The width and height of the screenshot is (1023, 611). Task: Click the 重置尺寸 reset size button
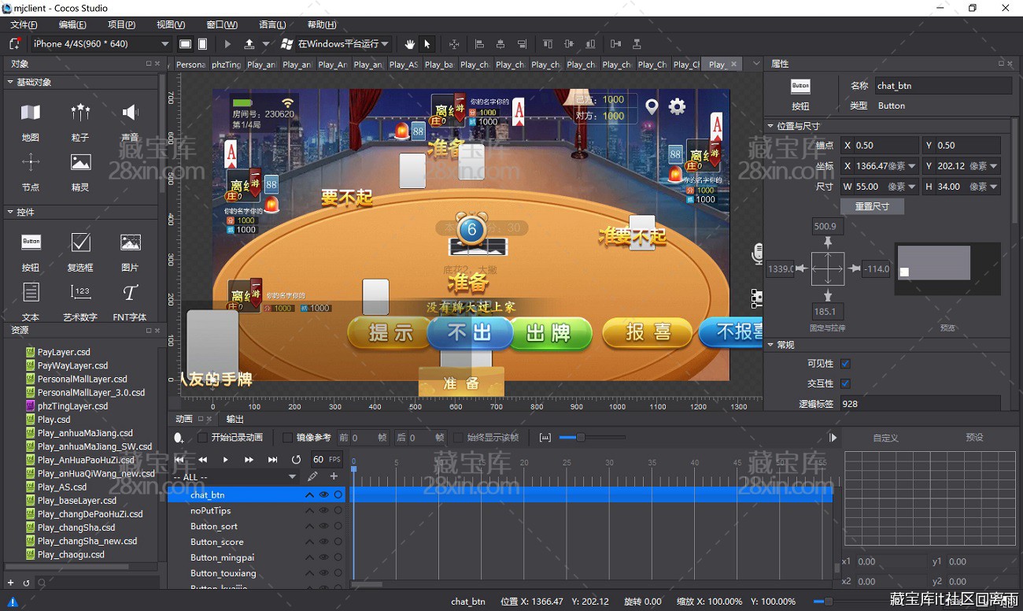872,206
